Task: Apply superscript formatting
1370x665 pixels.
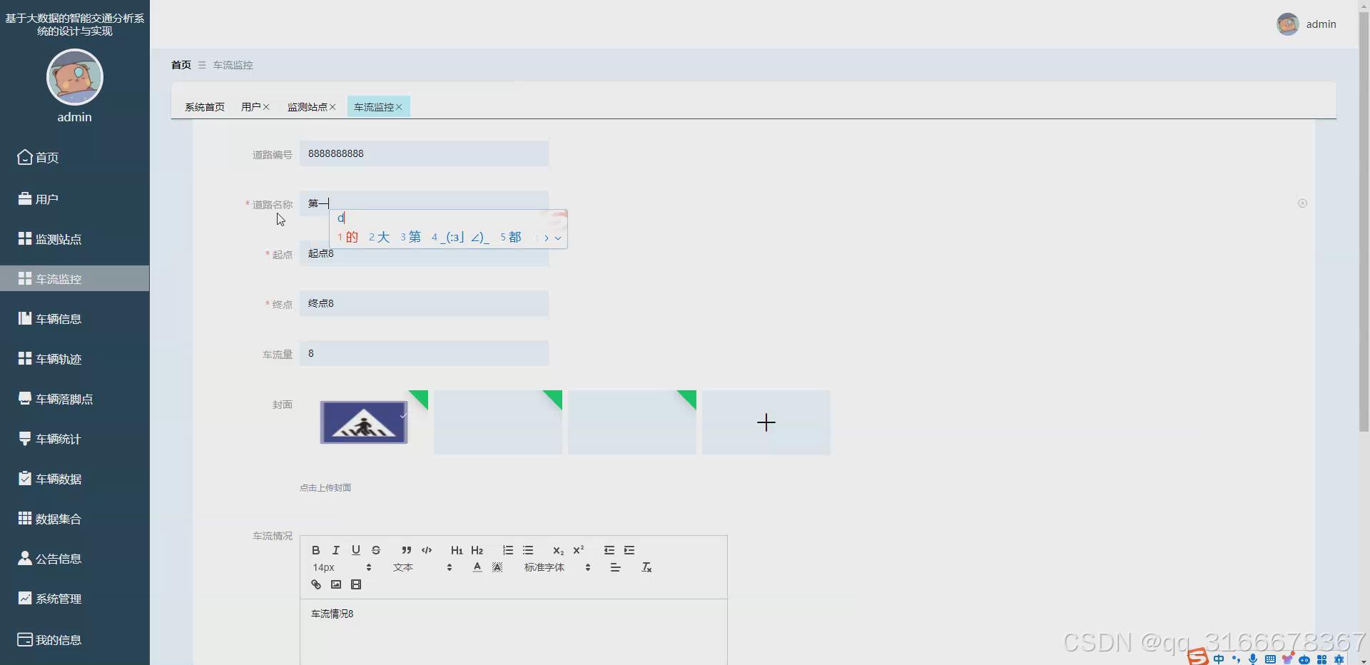Action: (x=579, y=550)
